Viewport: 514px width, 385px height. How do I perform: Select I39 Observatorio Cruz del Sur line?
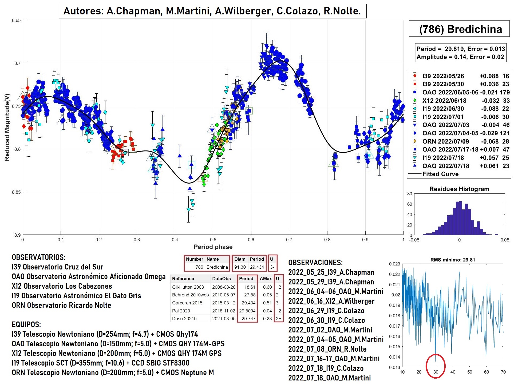(57, 267)
